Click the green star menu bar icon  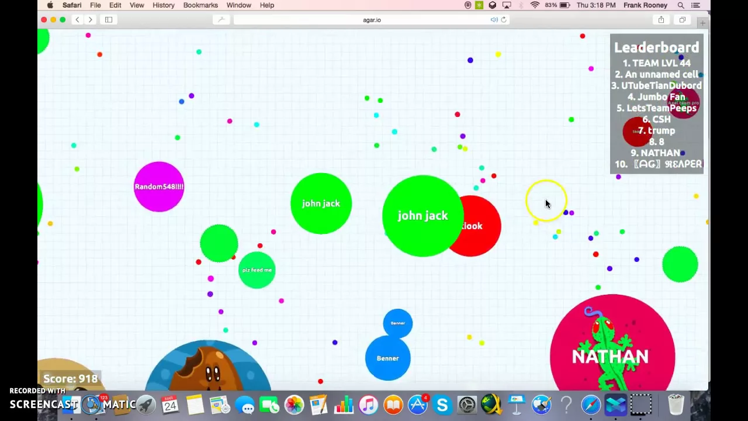479,5
